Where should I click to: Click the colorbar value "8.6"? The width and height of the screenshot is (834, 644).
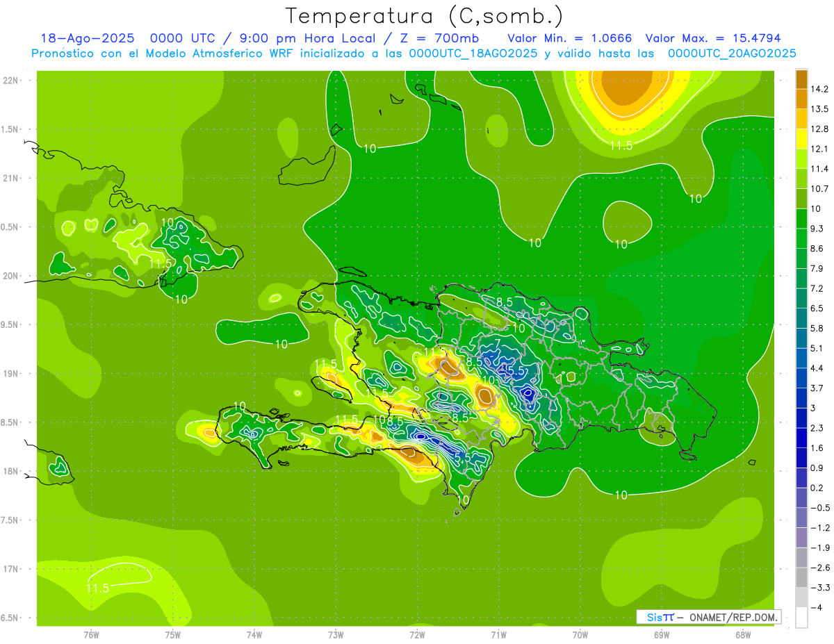coord(817,248)
